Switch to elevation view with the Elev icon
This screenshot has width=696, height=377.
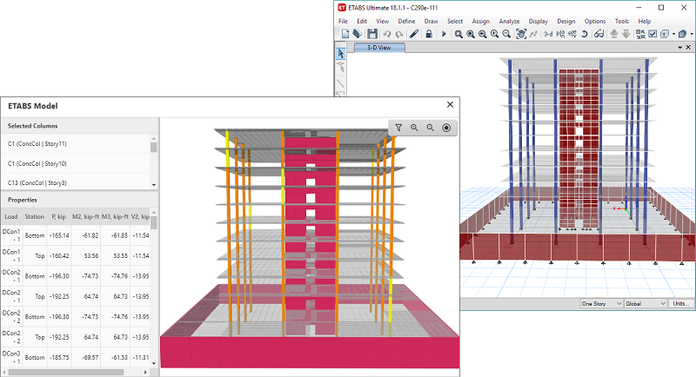[x=572, y=34]
